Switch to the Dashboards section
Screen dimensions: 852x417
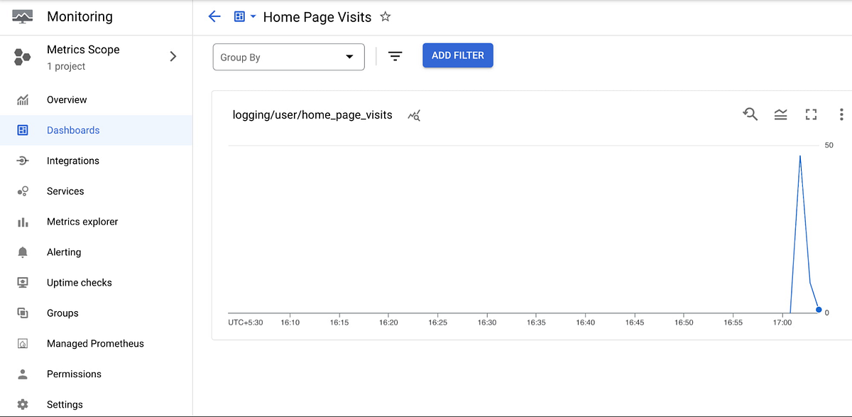point(73,130)
